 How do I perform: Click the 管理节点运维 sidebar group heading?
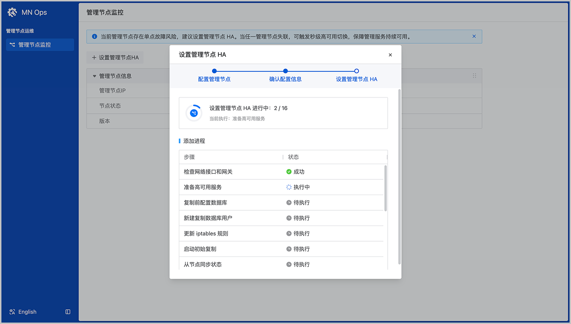click(x=20, y=31)
